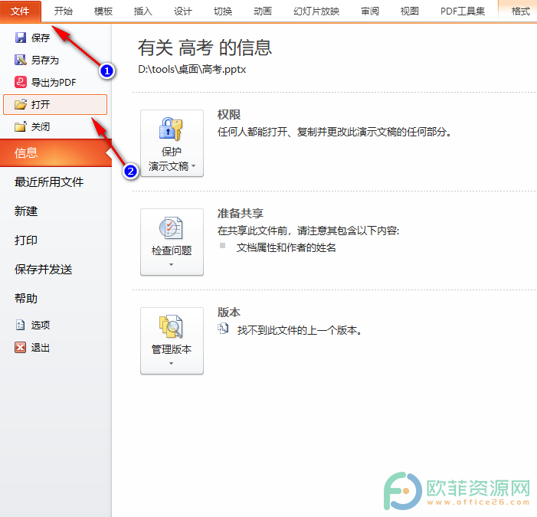This screenshot has width=537, height=517.
Task: Choose 关闭 menu entry
Action: coord(55,126)
